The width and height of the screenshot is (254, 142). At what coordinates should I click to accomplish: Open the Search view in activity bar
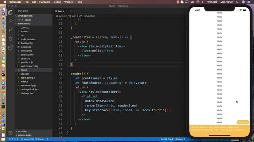pyautogui.click(x=10, y=21)
